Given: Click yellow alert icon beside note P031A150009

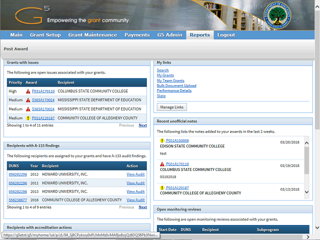Looking at the screenshot, I should 162,141.
